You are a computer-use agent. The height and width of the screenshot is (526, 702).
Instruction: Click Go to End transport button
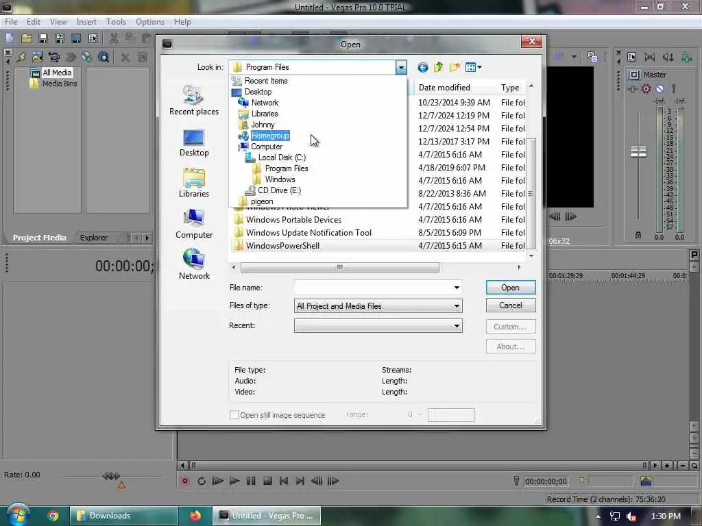point(300,481)
